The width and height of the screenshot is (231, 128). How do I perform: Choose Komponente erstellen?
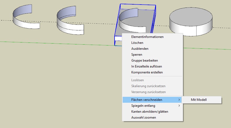147,72
